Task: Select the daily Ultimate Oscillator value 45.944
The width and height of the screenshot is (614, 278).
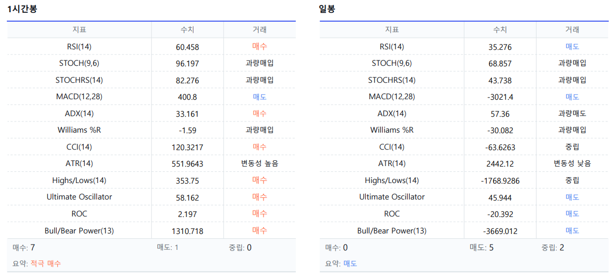Action: point(500,198)
